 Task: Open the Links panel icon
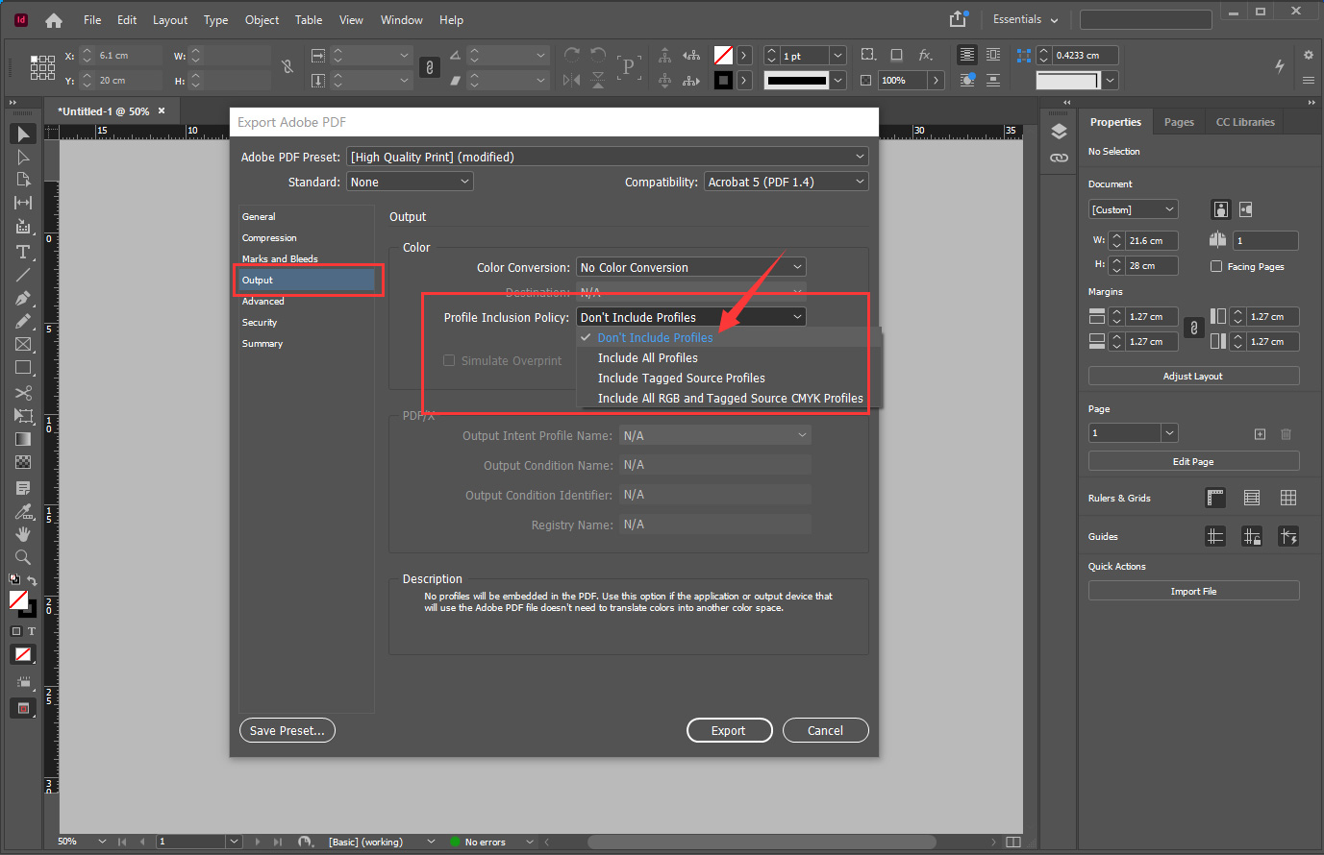click(1059, 158)
